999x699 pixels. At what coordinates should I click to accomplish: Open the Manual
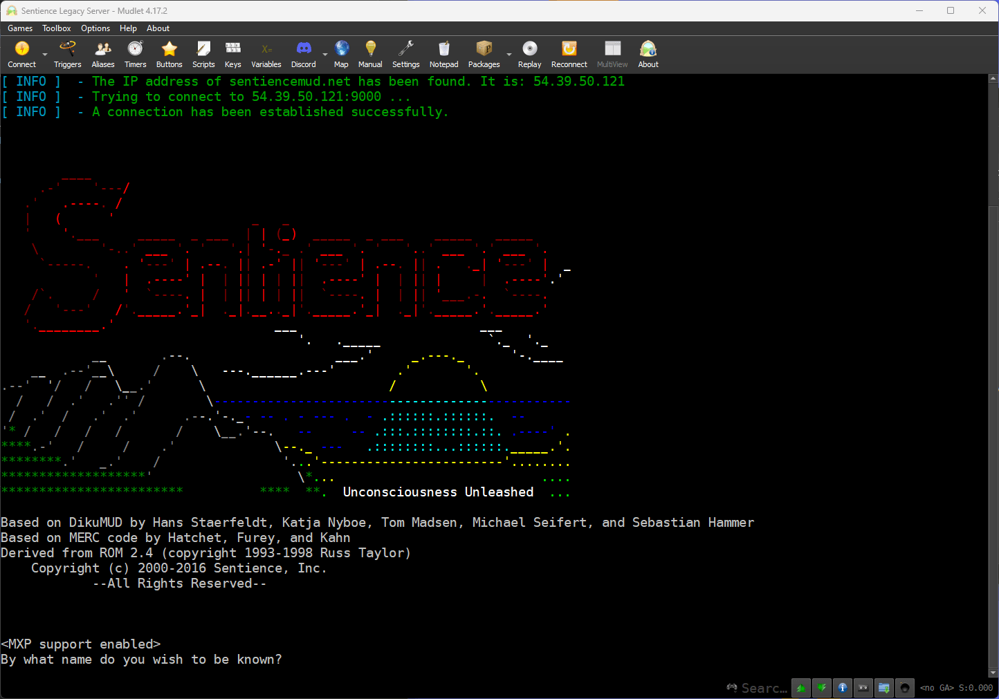click(x=370, y=54)
